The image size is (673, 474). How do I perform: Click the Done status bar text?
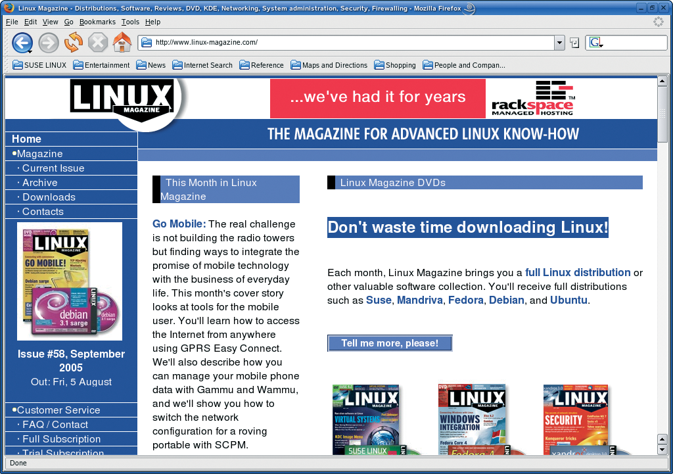pyautogui.click(x=18, y=463)
